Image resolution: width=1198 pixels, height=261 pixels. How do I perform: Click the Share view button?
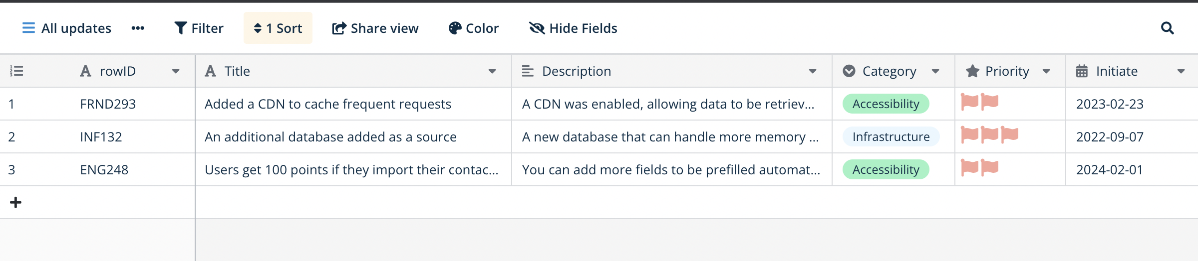click(x=375, y=28)
